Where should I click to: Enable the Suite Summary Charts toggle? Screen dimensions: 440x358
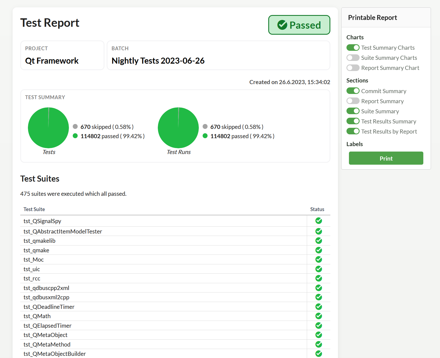[x=353, y=58]
